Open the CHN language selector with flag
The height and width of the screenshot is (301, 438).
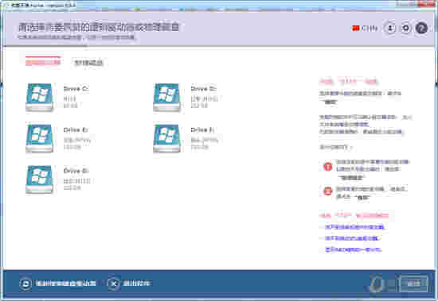[365, 28]
